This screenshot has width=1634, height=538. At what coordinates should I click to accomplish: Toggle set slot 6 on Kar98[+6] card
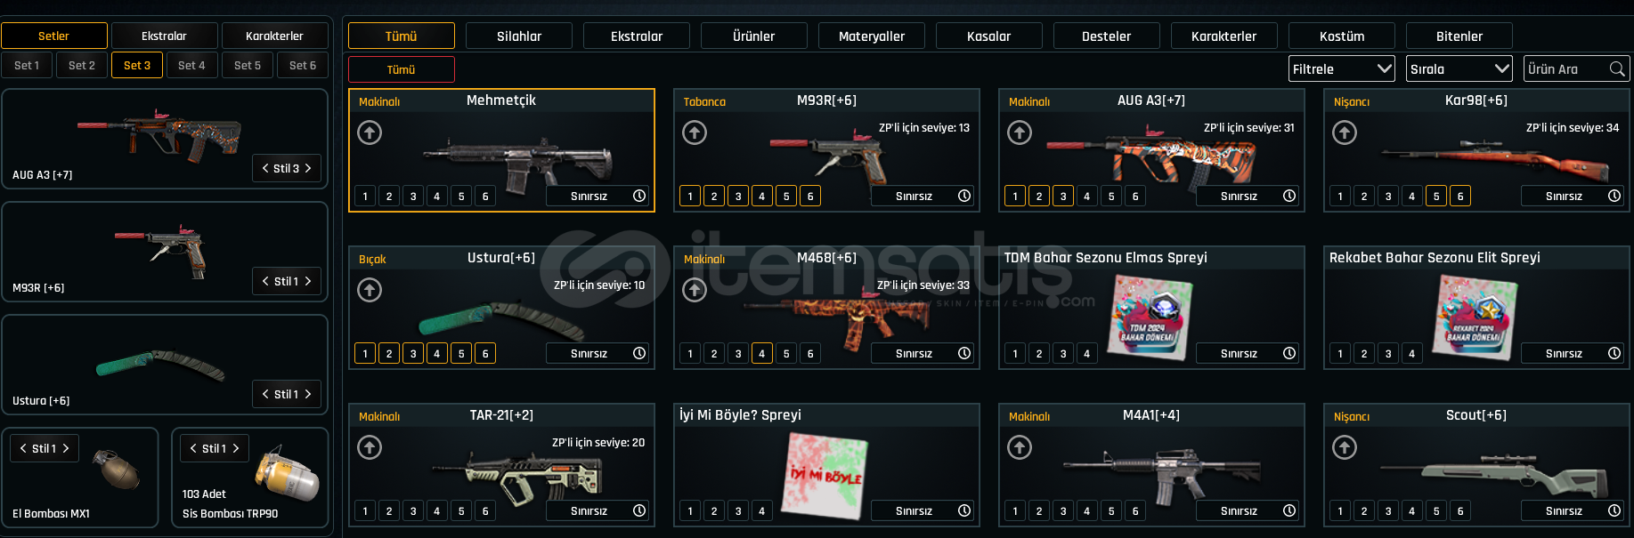(x=1460, y=196)
